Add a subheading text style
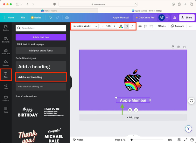Screen dimensions: 196x143 tap(41, 77)
